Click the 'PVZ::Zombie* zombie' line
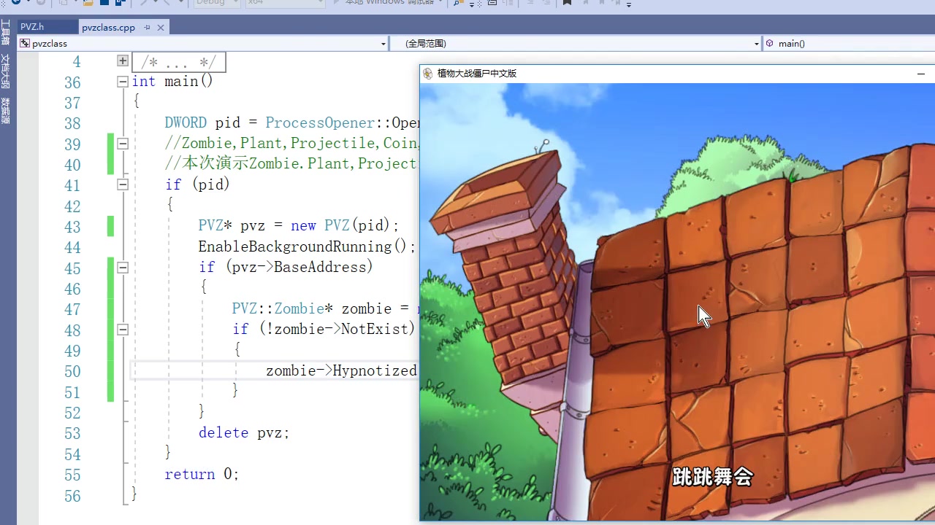 point(326,308)
